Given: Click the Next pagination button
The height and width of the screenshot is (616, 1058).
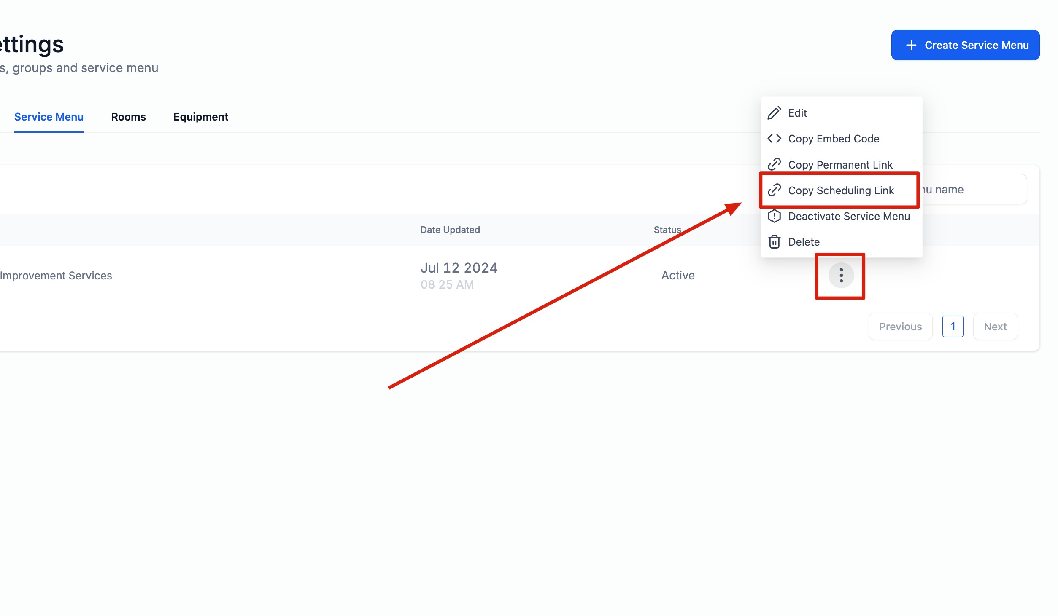Looking at the screenshot, I should [x=995, y=327].
